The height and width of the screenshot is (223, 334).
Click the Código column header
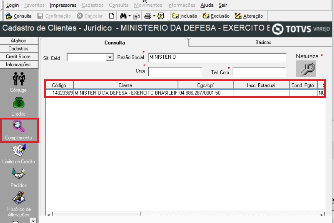pos(59,85)
